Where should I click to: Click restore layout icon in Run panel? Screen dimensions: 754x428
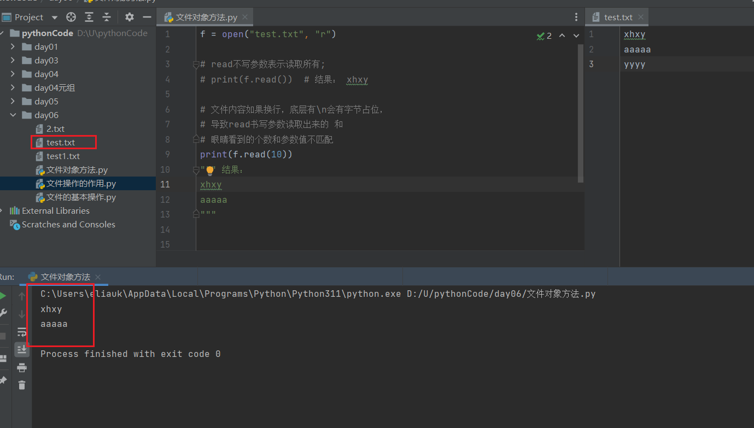pyautogui.click(x=3, y=359)
